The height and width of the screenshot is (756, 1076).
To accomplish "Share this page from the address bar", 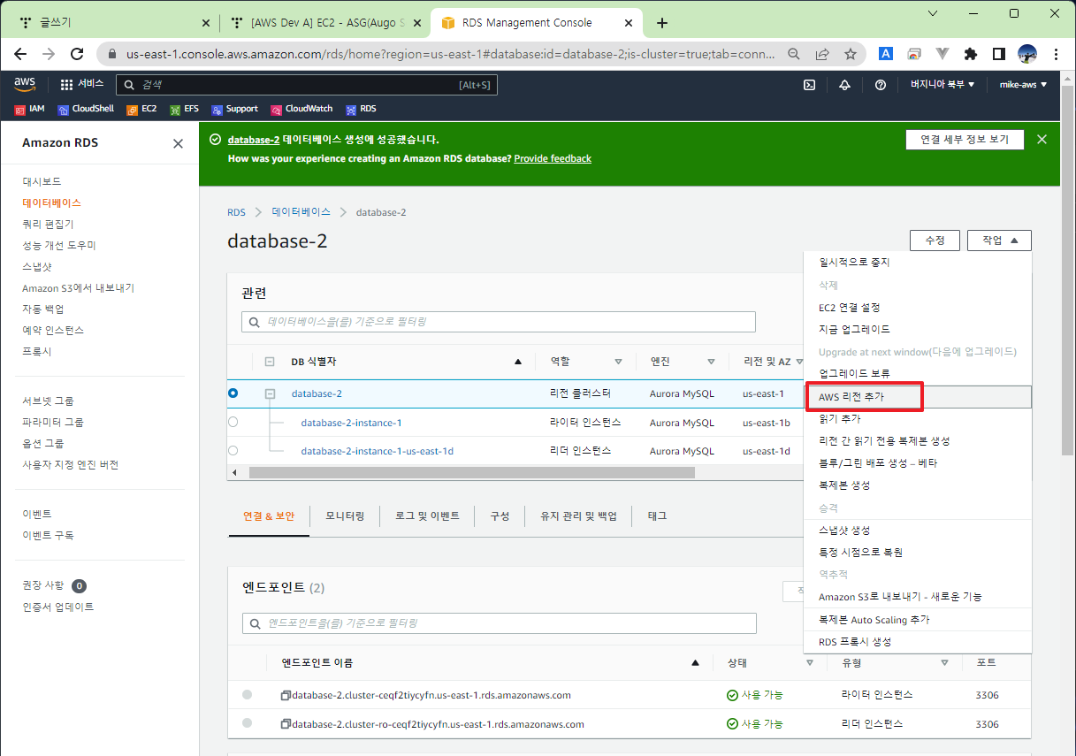I will 822,54.
